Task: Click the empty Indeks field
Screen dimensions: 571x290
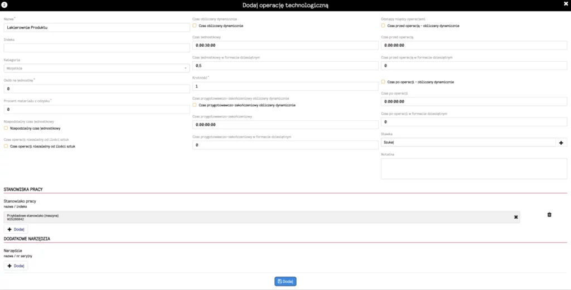Action: [x=97, y=48]
